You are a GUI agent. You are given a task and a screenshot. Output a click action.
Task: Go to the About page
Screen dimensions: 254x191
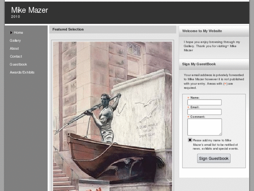14,48
